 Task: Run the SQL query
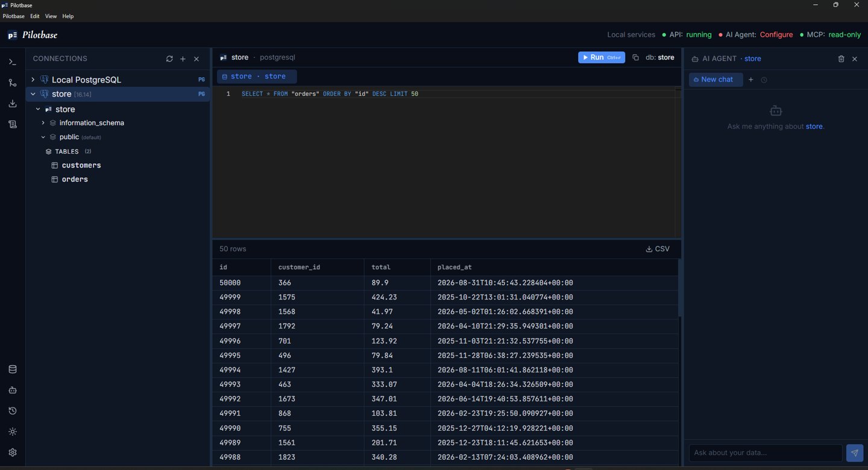(x=602, y=57)
